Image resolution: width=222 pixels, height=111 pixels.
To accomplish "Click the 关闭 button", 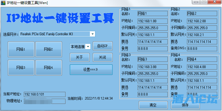I will pyautogui.click(x=103, y=58).
